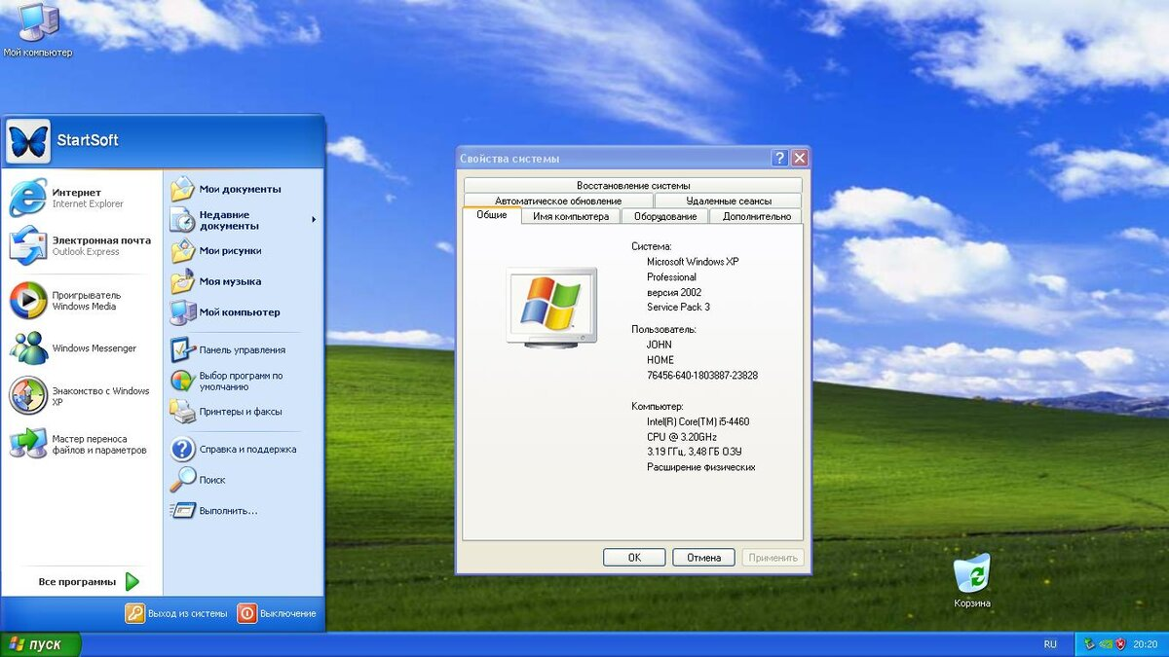The width and height of the screenshot is (1169, 657).
Task: Select the Общие tab
Action: pyautogui.click(x=492, y=215)
